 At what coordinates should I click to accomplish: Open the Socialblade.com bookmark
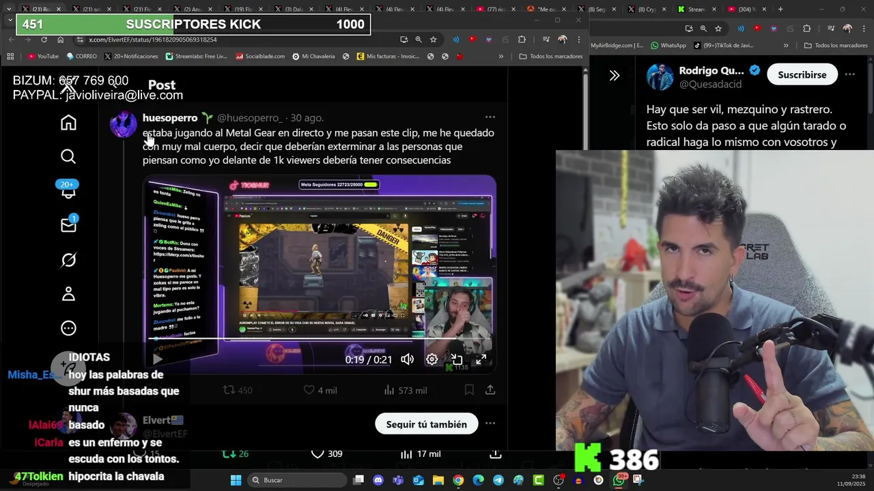click(260, 56)
